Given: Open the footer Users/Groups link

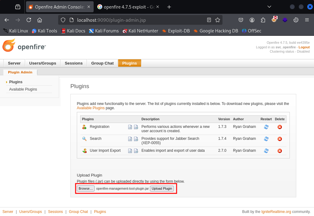Looking at the screenshot, I should [31, 212].
